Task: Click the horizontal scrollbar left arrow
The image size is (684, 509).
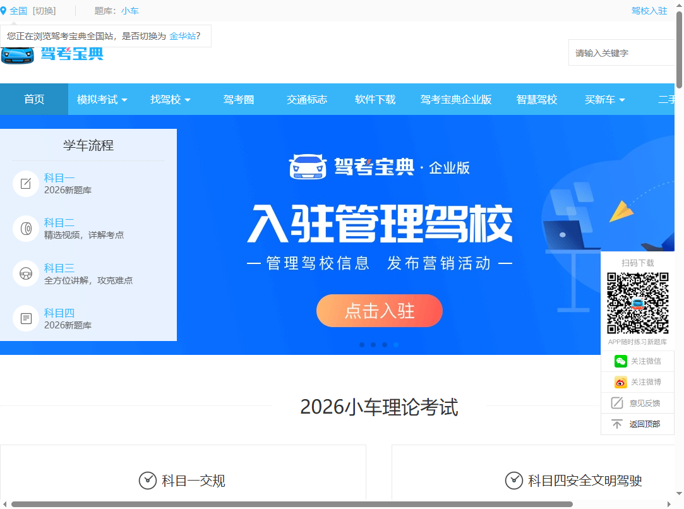Action: pyautogui.click(x=4, y=504)
